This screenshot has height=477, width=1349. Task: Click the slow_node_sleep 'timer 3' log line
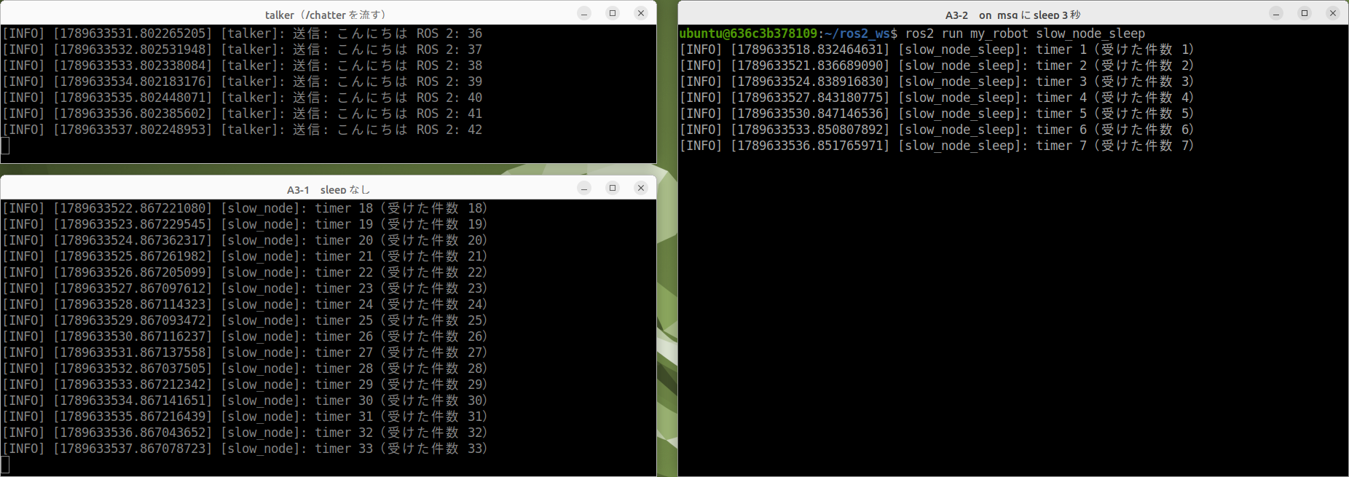click(x=937, y=82)
